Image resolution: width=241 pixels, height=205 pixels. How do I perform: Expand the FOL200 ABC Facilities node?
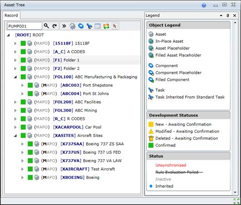point(15,102)
